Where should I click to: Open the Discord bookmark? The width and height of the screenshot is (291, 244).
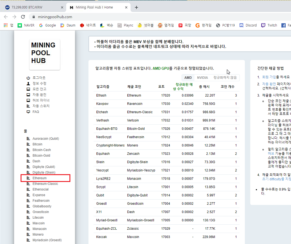pyautogui.click(x=248, y=25)
